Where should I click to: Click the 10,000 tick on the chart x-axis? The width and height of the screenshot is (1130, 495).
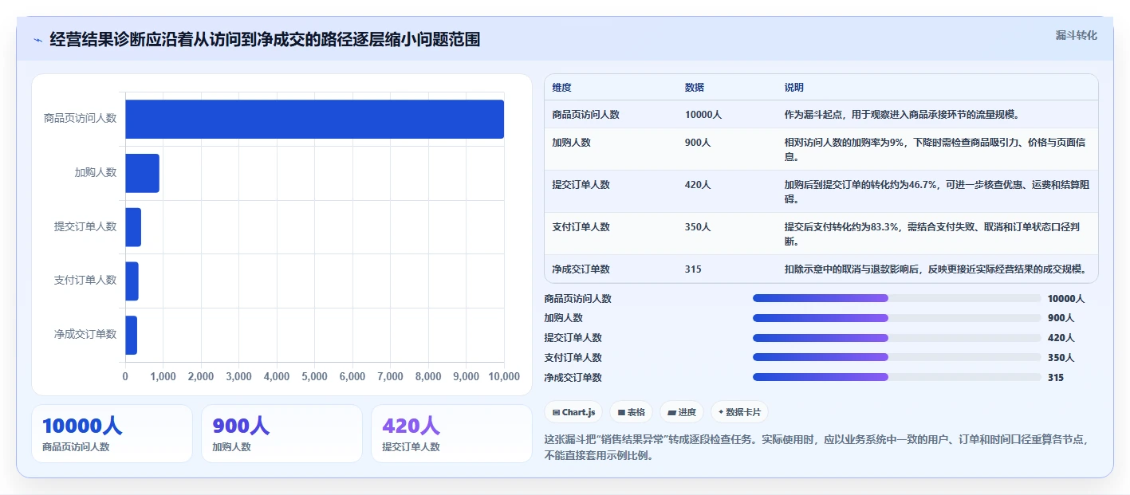click(503, 376)
